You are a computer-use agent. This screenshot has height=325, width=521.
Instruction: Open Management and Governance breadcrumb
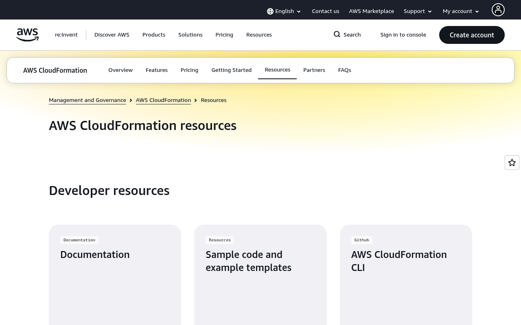pos(88,100)
